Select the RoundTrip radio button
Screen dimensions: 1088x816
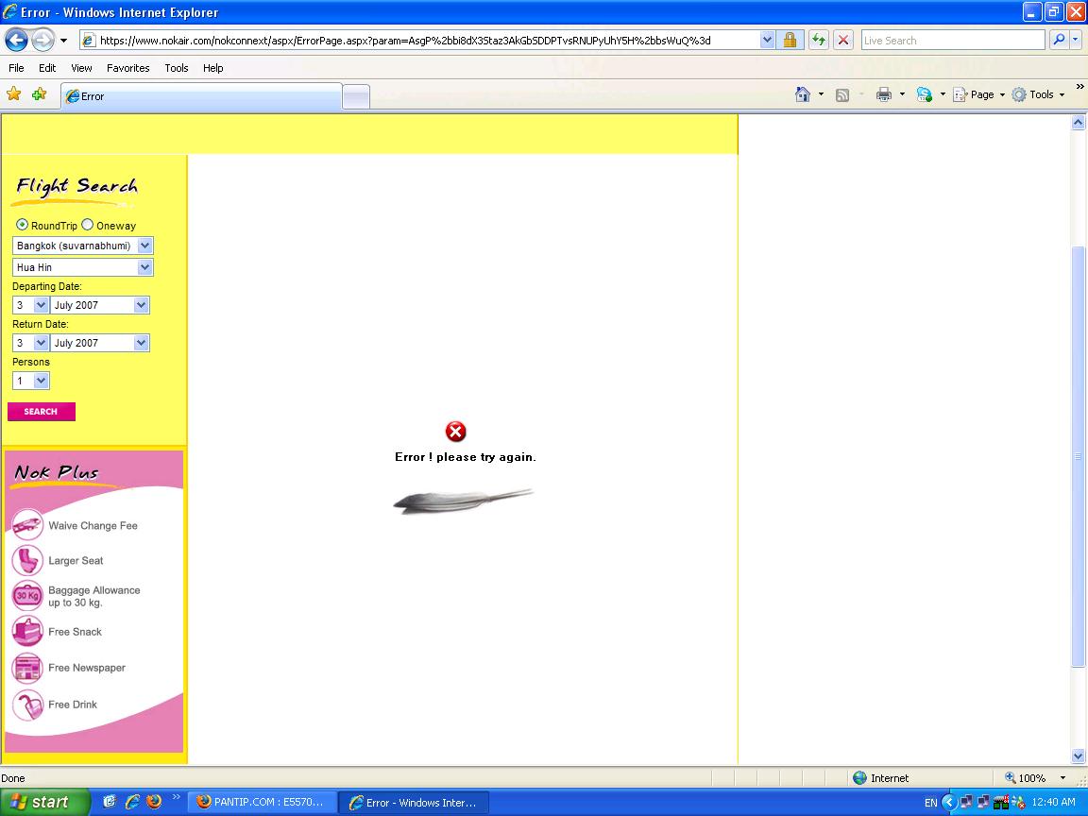click(23, 225)
